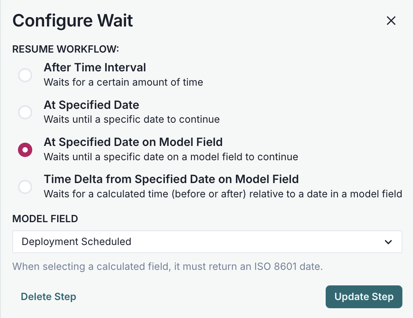Click Update Step to save changes
The width and height of the screenshot is (413, 318).
[364, 297]
